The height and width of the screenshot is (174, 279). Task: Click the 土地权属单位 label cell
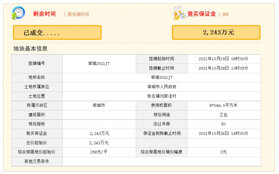pos(37,87)
